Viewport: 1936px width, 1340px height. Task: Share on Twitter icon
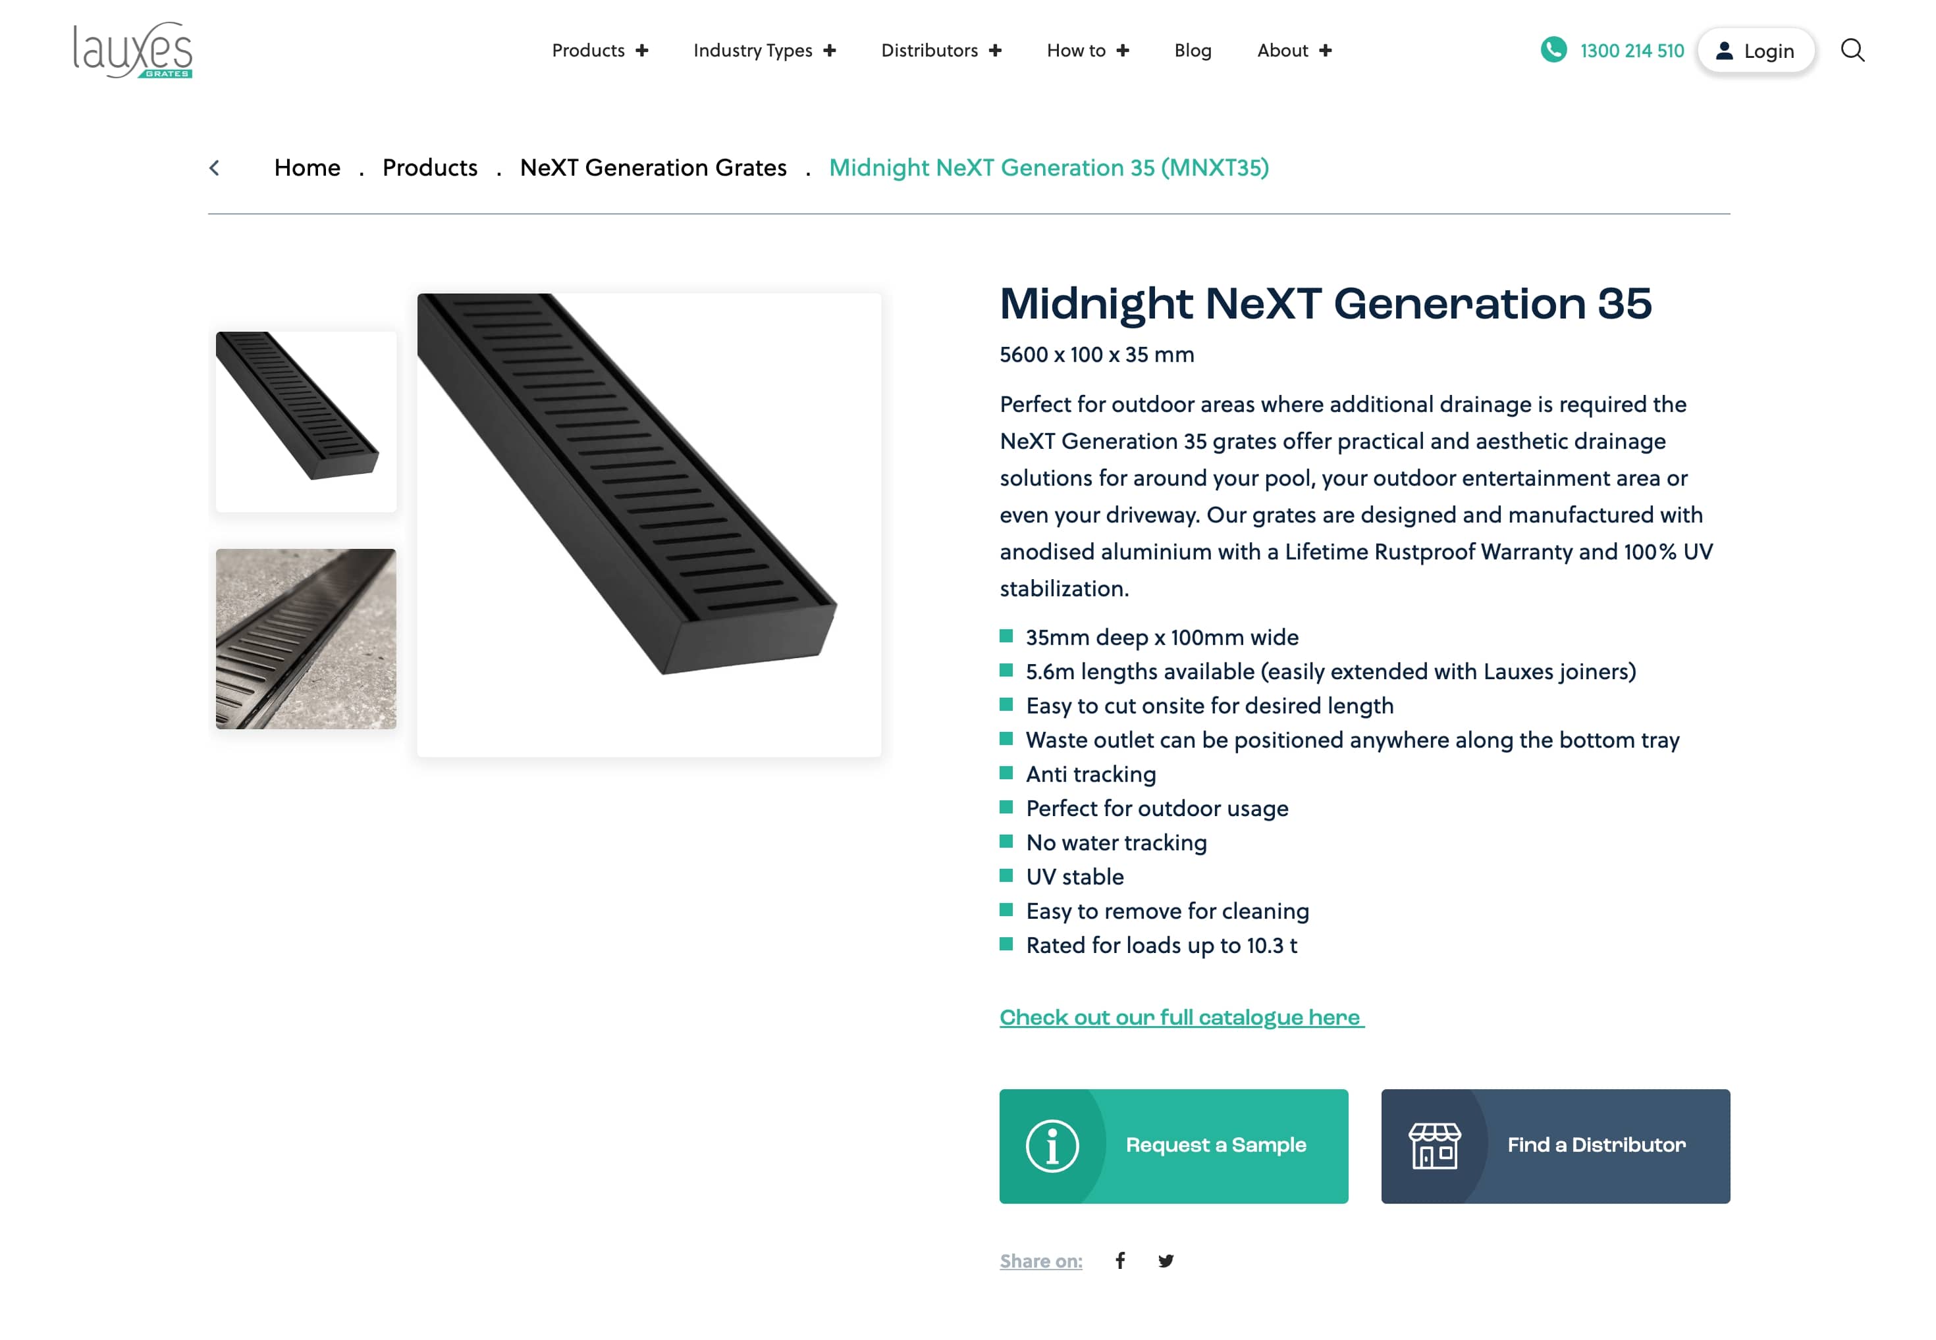pyautogui.click(x=1166, y=1260)
